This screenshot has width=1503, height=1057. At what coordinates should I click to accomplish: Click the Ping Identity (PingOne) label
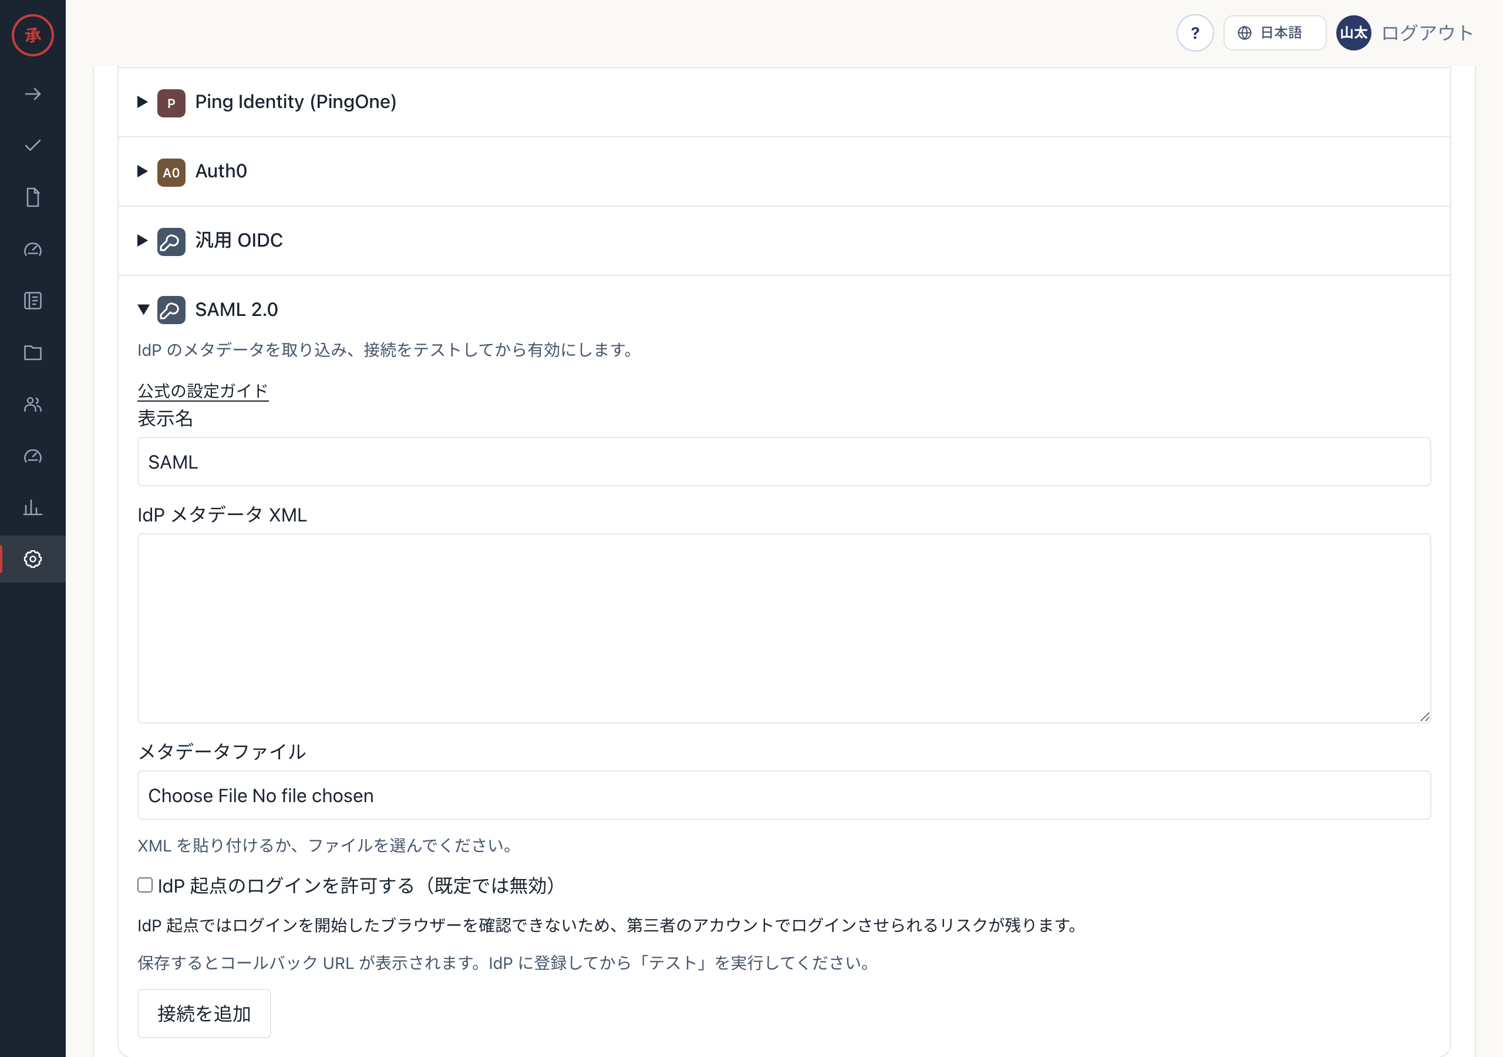tap(296, 102)
